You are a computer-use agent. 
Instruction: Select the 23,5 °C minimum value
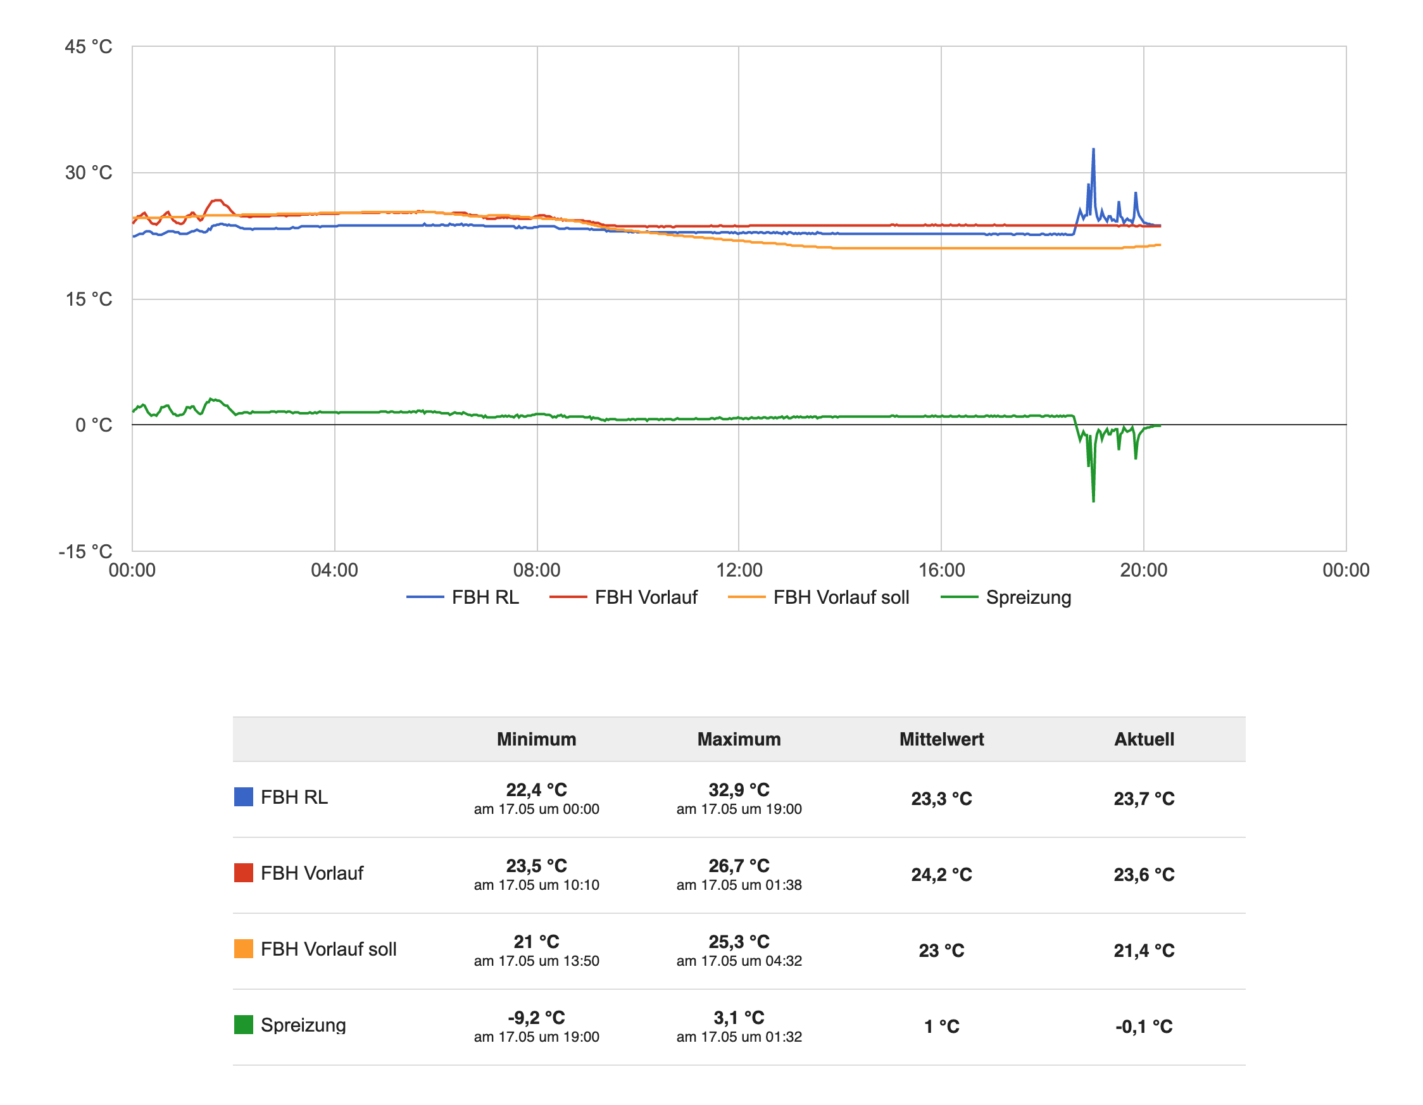537,866
